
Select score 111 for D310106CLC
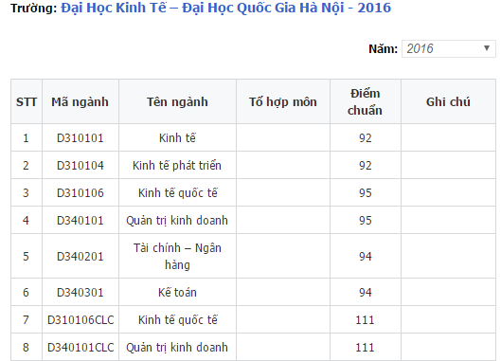(x=366, y=319)
